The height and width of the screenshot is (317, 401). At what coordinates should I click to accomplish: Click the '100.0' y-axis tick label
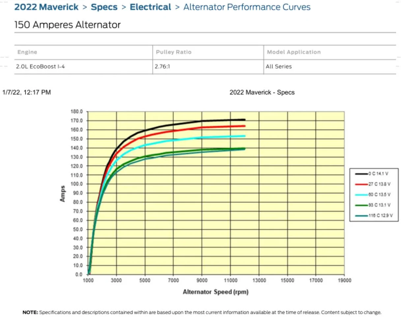point(77,184)
